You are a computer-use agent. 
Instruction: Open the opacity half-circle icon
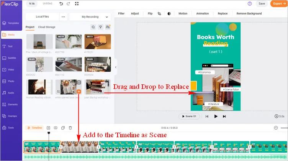click(x=169, y=13)
